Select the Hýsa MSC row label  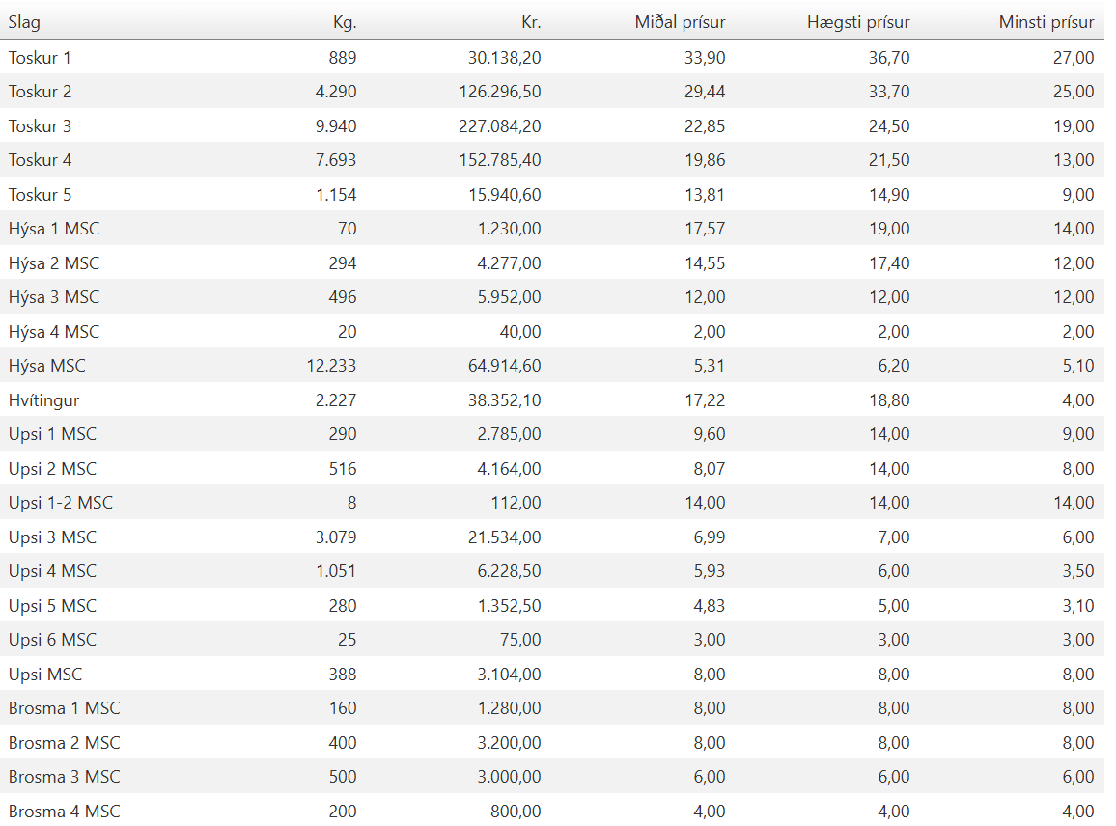click(47, 366)
